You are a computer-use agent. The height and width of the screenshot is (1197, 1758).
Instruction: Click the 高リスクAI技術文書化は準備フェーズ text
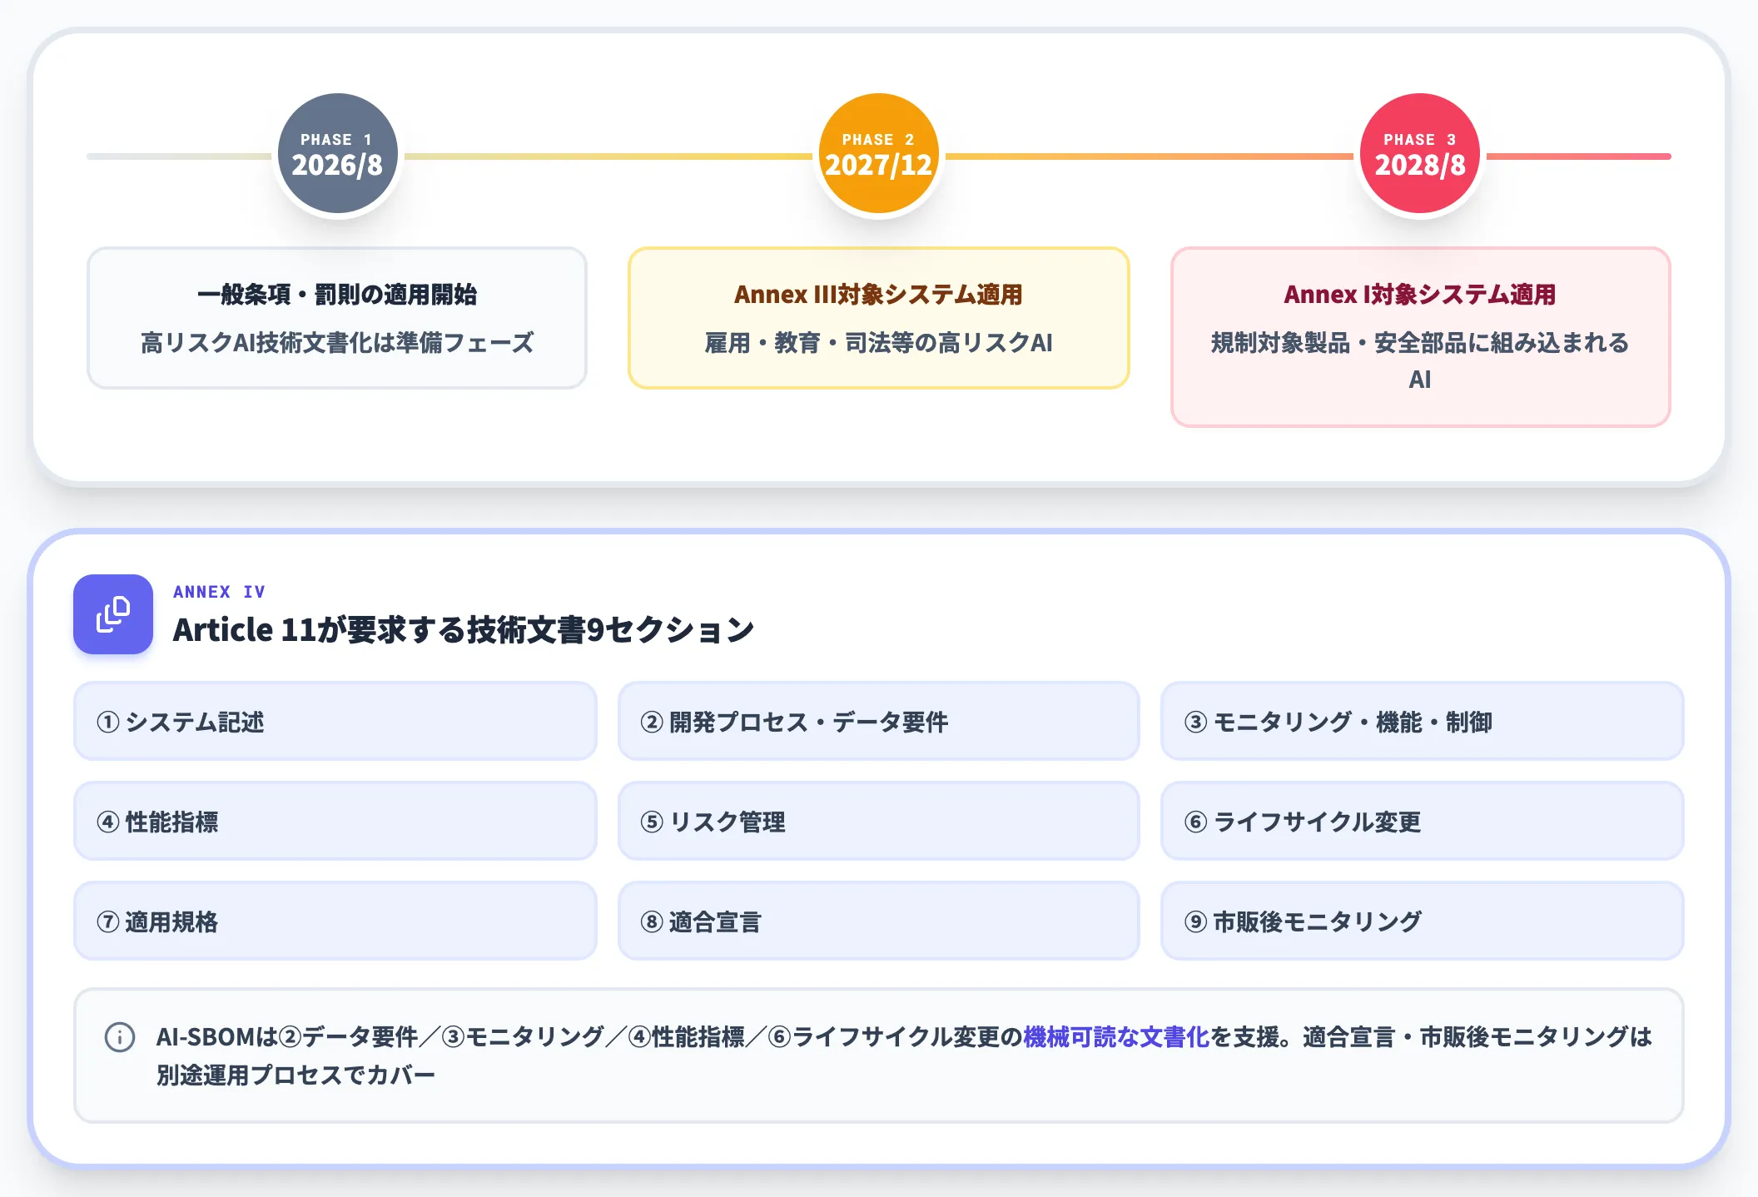[x=337, y=343]
